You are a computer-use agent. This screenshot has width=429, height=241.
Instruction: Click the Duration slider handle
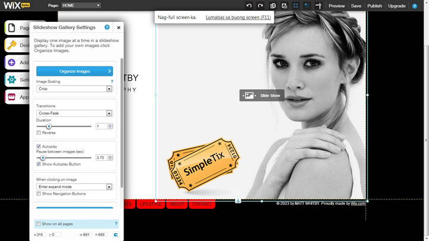(x=49, y=126)
